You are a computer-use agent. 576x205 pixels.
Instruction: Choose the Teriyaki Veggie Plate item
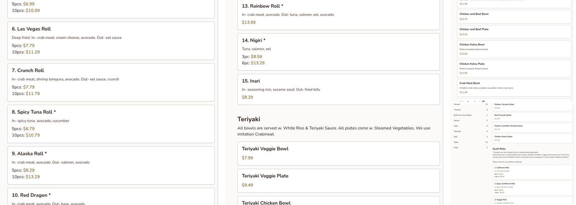click(338, 180)
